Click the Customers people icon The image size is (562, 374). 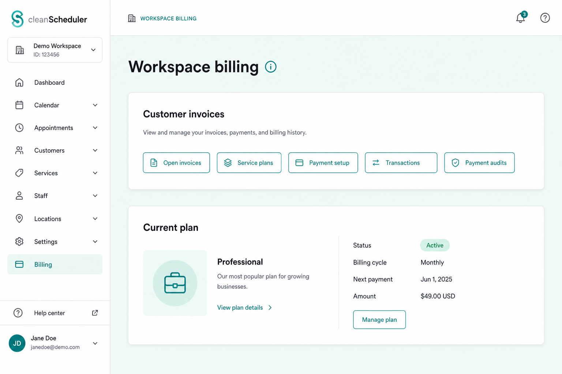click(19, 150)
